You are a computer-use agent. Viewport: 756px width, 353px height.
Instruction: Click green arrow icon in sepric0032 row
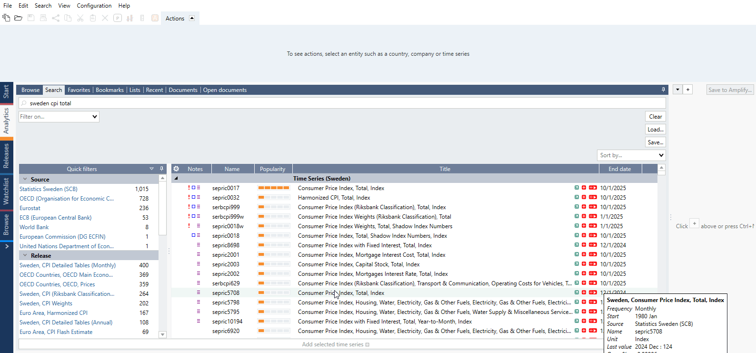tap(577, 197)
